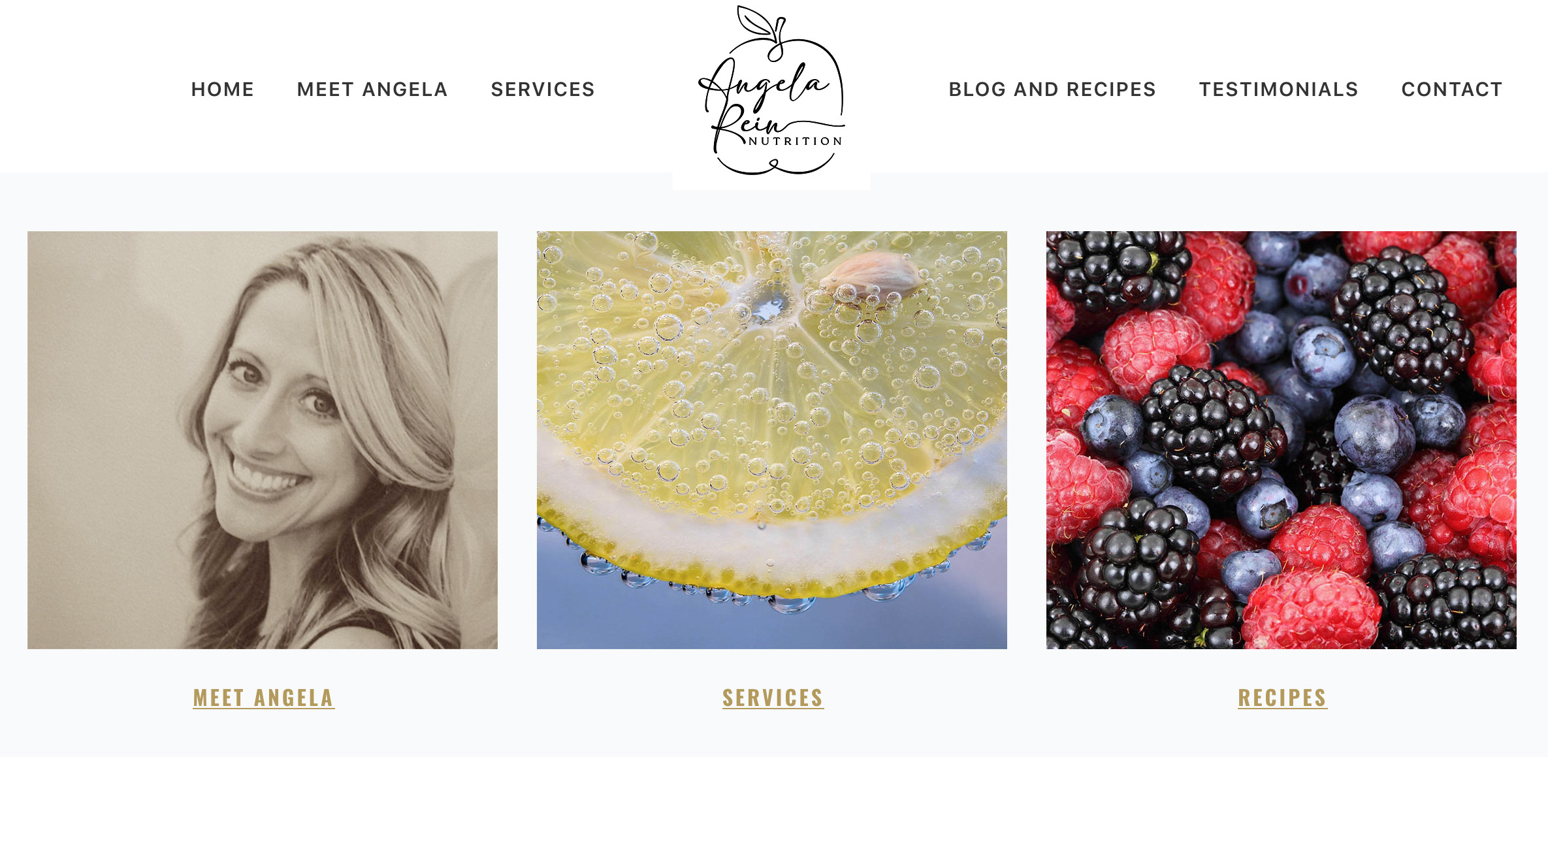The width and height of the screenshot is (1548, 849).
Task: Follow the gold Meet Angela link below the portrait
Action: pyautogui.click(x=264, y=697)
